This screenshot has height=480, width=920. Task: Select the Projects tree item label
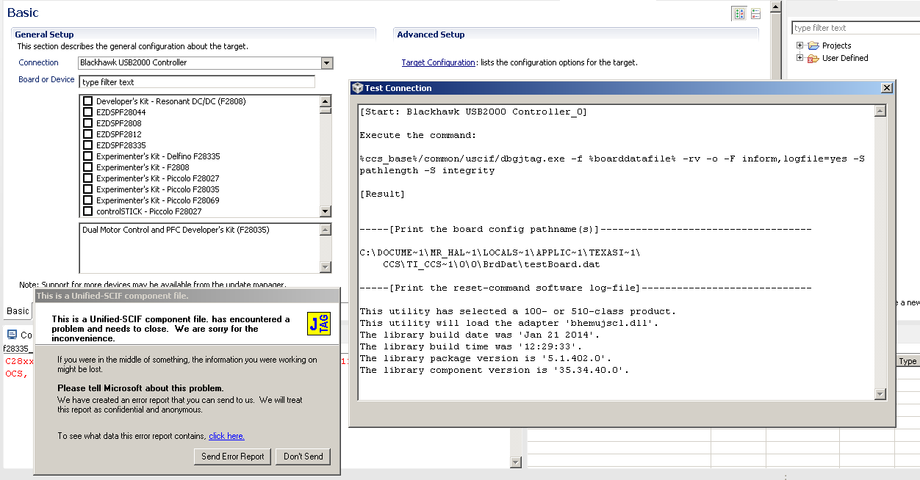[837, 46]
